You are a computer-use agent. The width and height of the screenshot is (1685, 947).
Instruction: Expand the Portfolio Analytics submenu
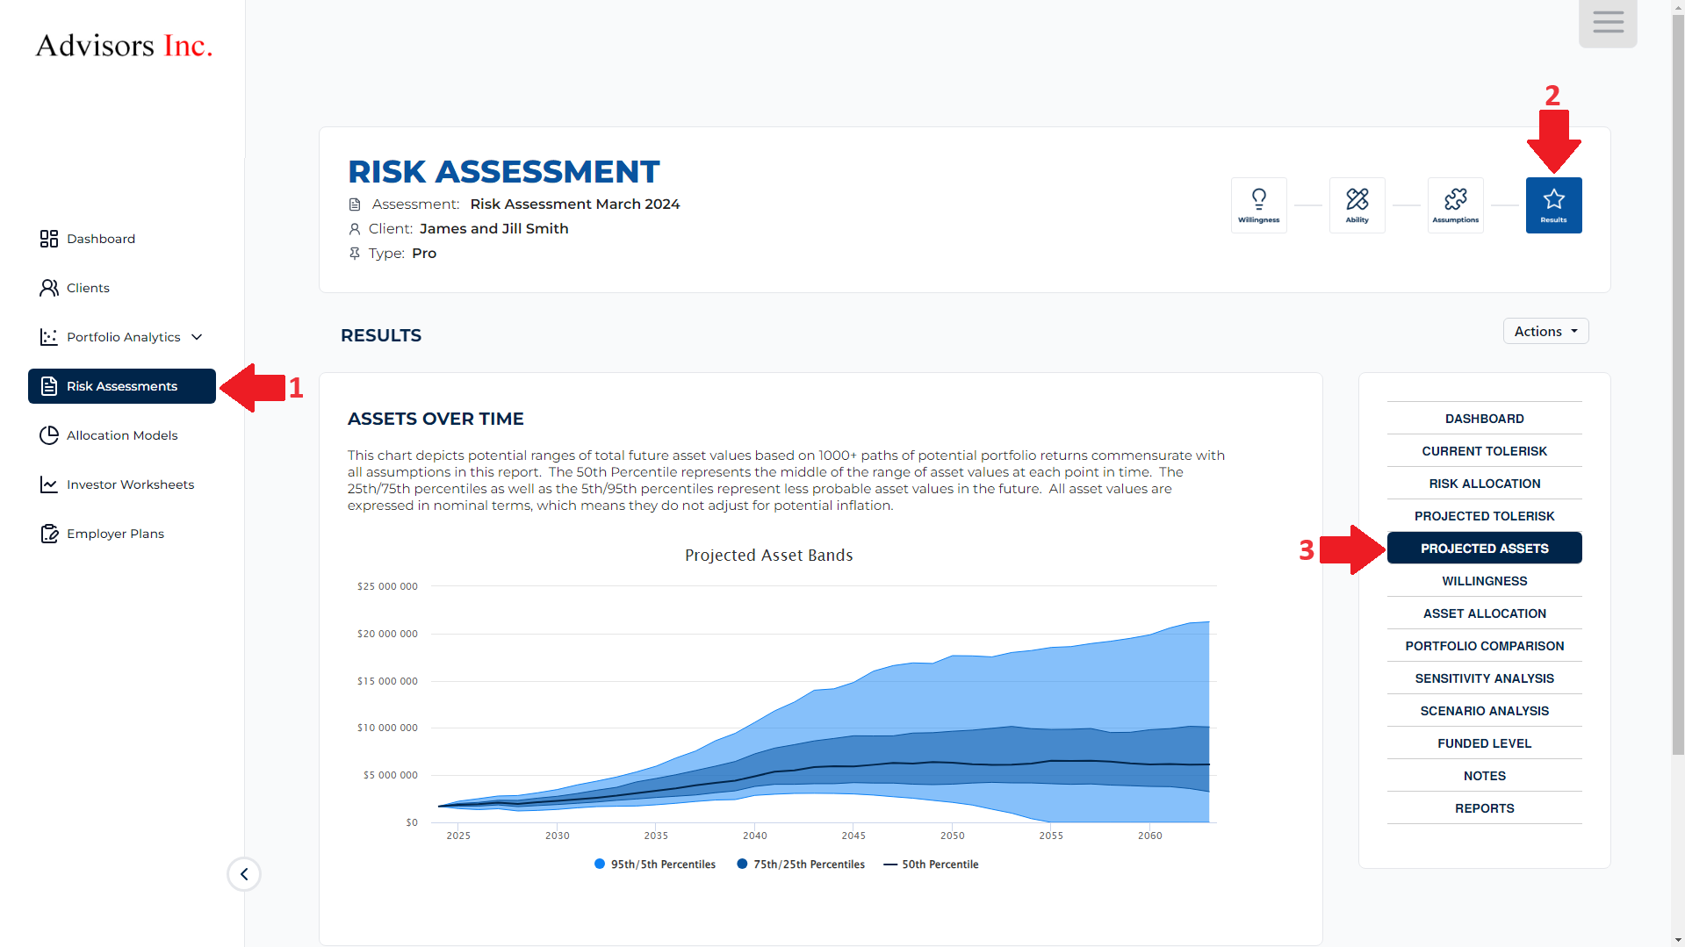pyautogui.click(x=123, y=337)
